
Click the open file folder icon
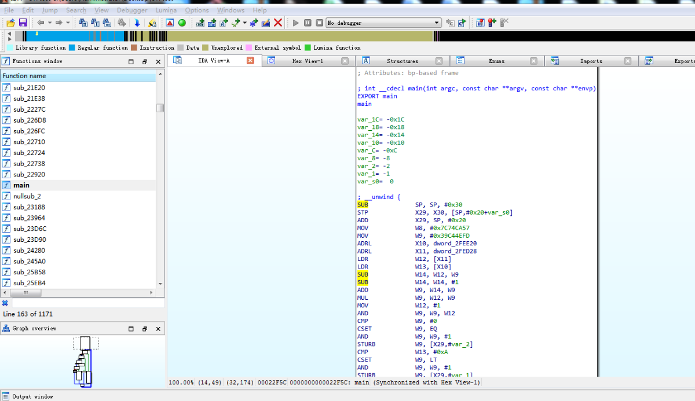(10, 23)
